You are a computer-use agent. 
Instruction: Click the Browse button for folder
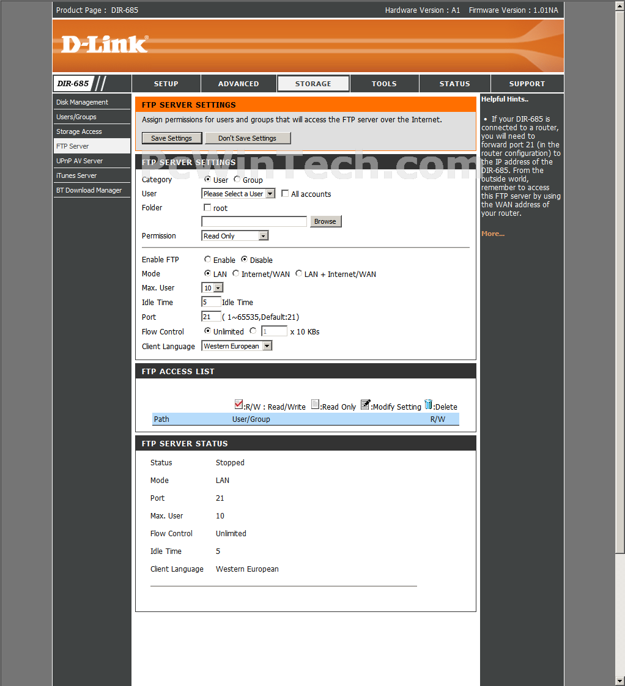pyautogui.click(x=325, y=221)
